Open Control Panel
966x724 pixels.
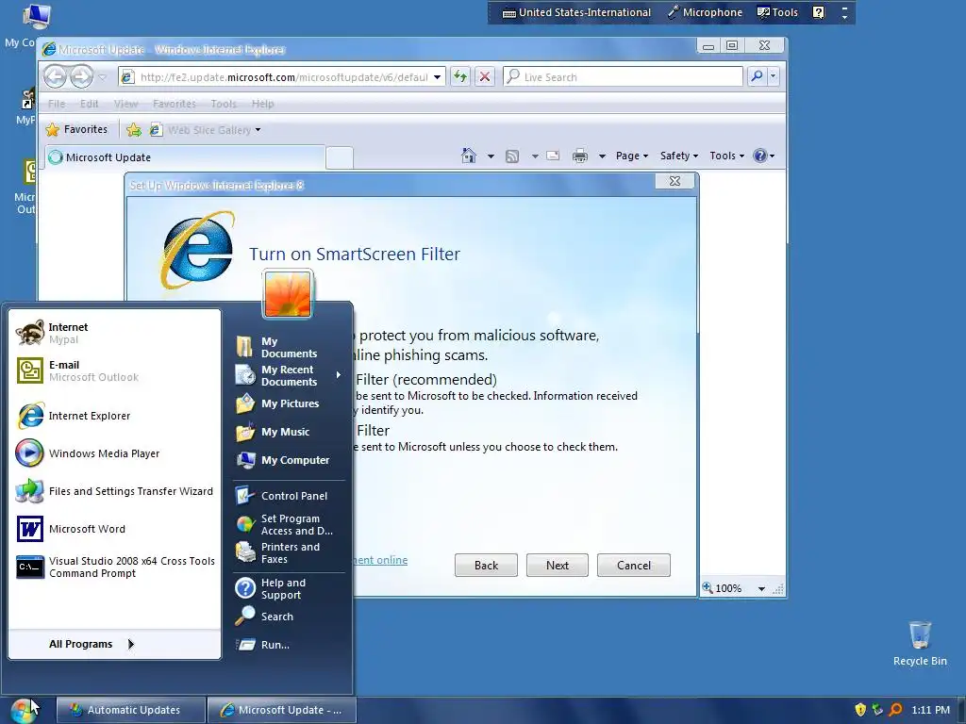point(289,496)
